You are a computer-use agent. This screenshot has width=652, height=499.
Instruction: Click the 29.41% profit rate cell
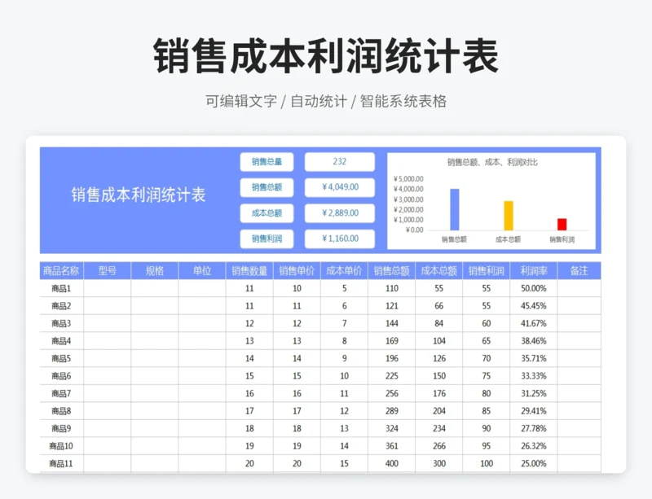534,411
